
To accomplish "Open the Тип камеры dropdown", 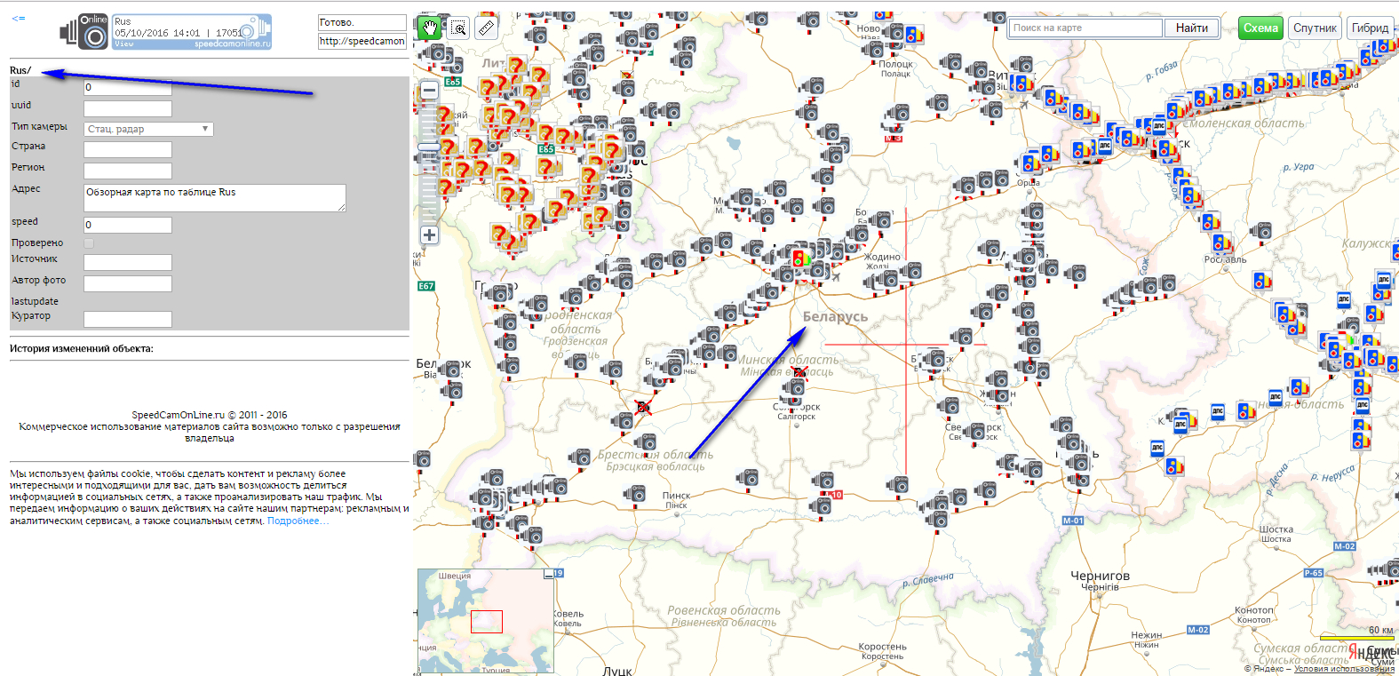I will pos(148,129).
